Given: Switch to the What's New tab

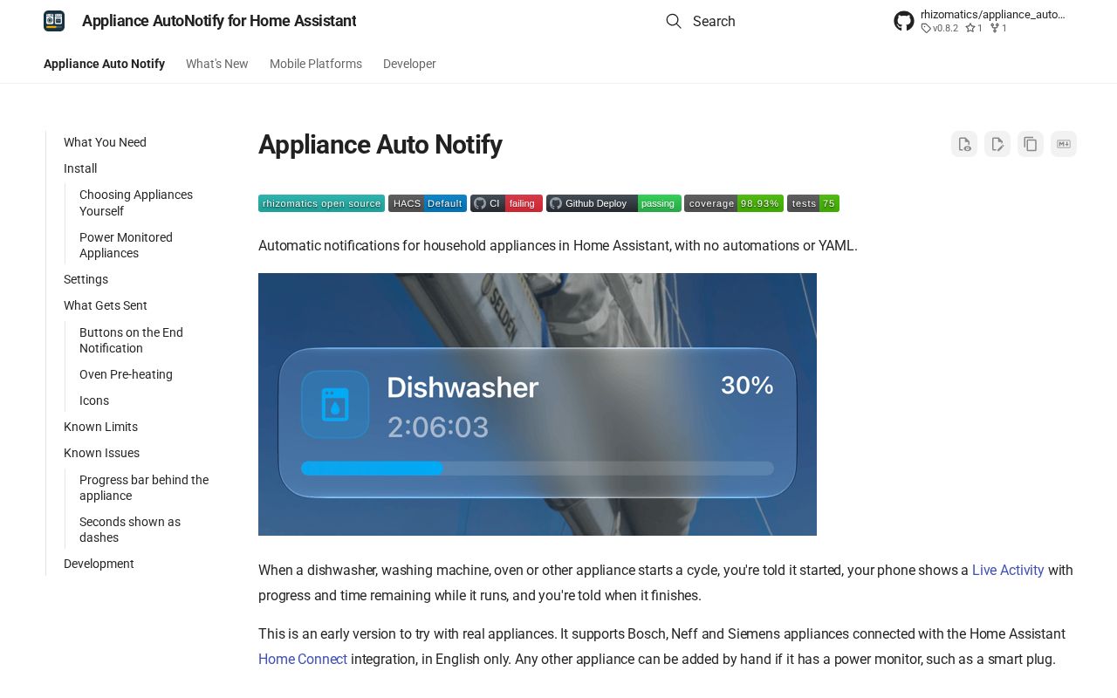Looking at the screenshot, I should 217,64.
